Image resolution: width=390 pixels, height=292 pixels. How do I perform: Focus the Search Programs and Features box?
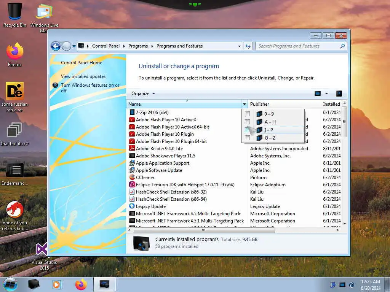(x=298, y=46)
